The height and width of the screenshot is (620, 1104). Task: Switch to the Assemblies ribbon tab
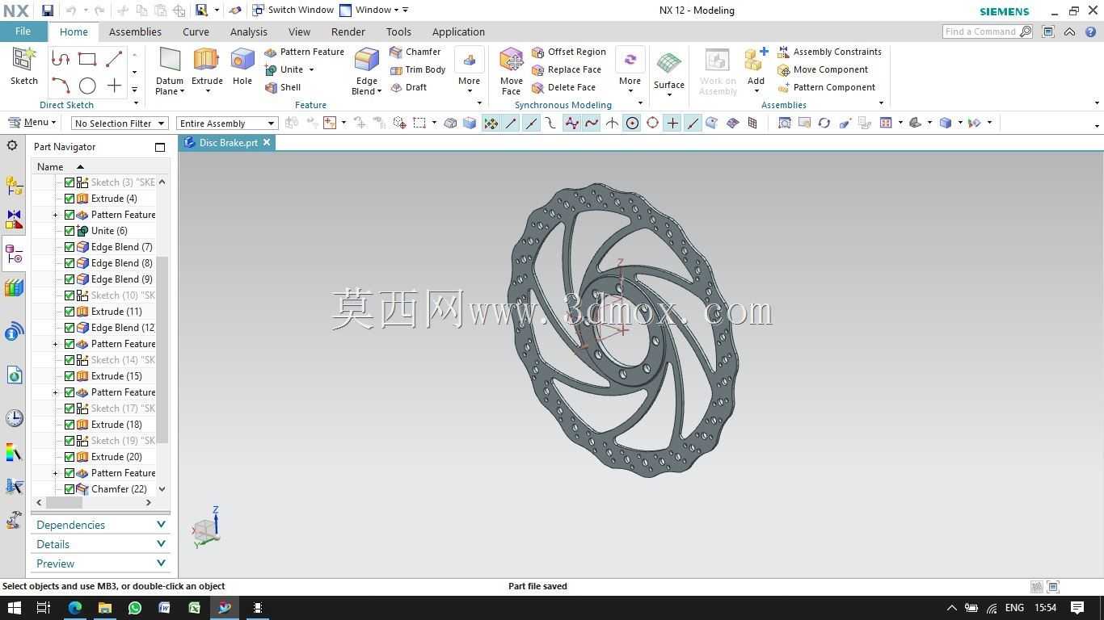click(135, 31)
